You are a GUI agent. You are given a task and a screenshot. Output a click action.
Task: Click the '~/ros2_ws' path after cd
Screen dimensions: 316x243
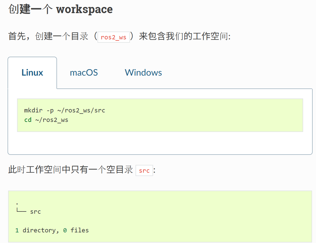(52, 120)
